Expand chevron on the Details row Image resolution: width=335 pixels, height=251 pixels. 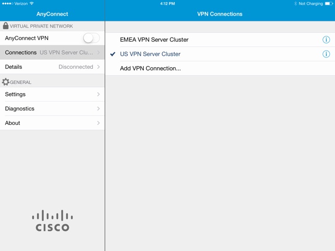click(x=98, y=67)
